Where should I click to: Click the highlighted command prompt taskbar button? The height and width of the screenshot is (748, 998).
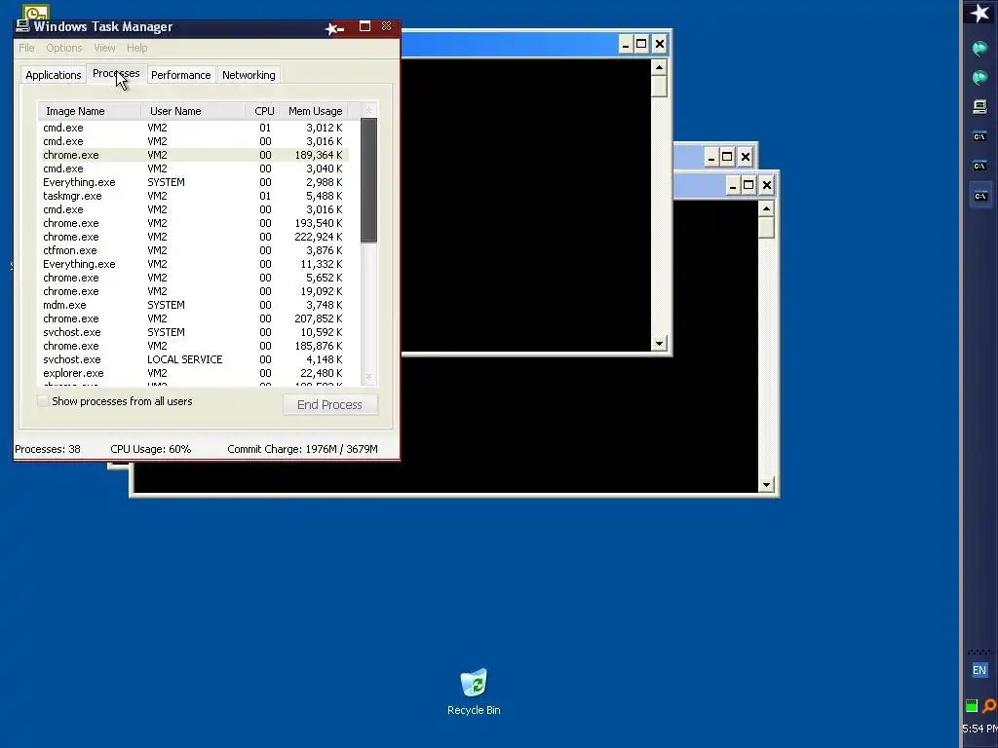tap(980, 196)
